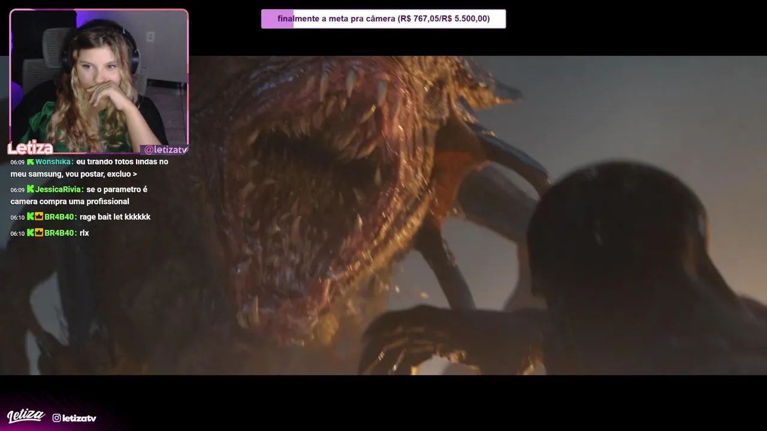Click the Letiza script logo at the bottom

click(26, 416)
